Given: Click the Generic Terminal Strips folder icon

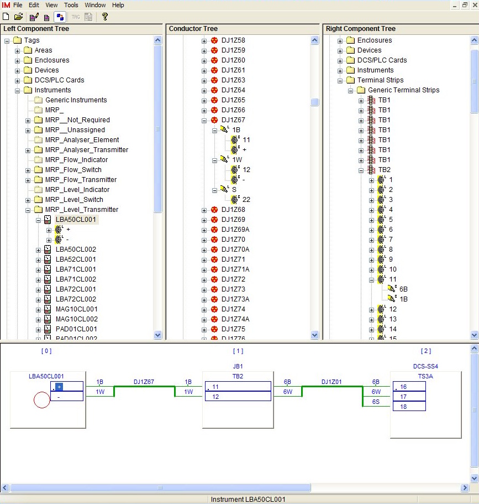Looking at the screenshot, I should pyautogui.click(x=361, y=90).
